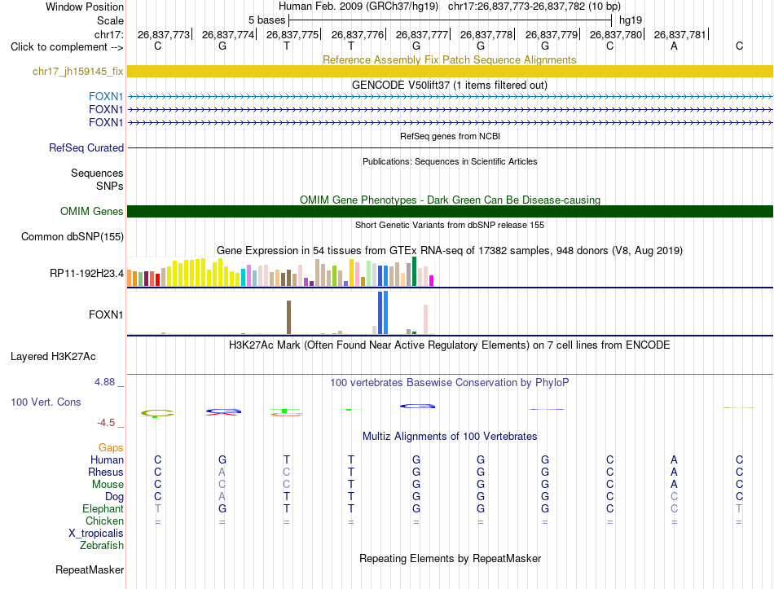This screenshot has width=774, height=589.
Task: Open the GENCODE V50lift37 track title
Action: point(449,85)
